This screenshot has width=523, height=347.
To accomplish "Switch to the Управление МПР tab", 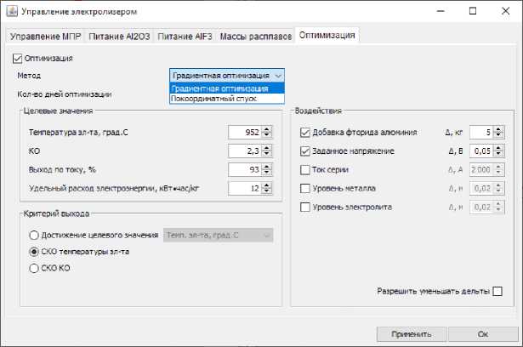I will point(46,37).
